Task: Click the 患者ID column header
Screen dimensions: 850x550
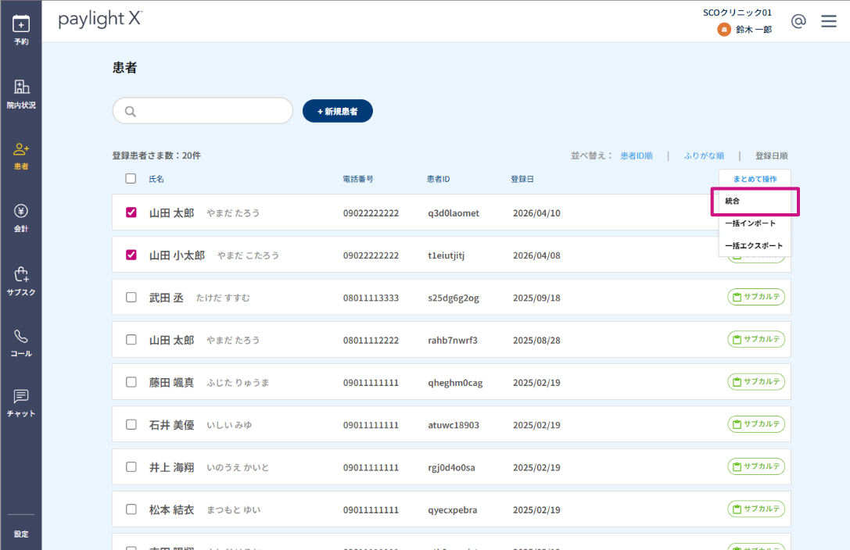Action: (x=438, y=179)
